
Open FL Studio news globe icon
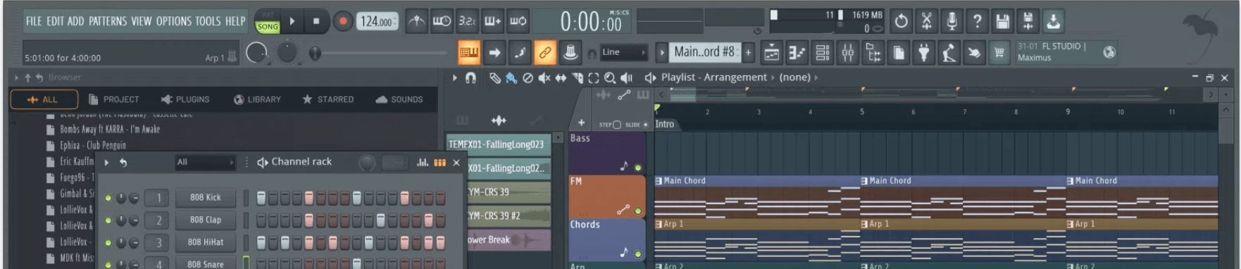click(1109, 52)
